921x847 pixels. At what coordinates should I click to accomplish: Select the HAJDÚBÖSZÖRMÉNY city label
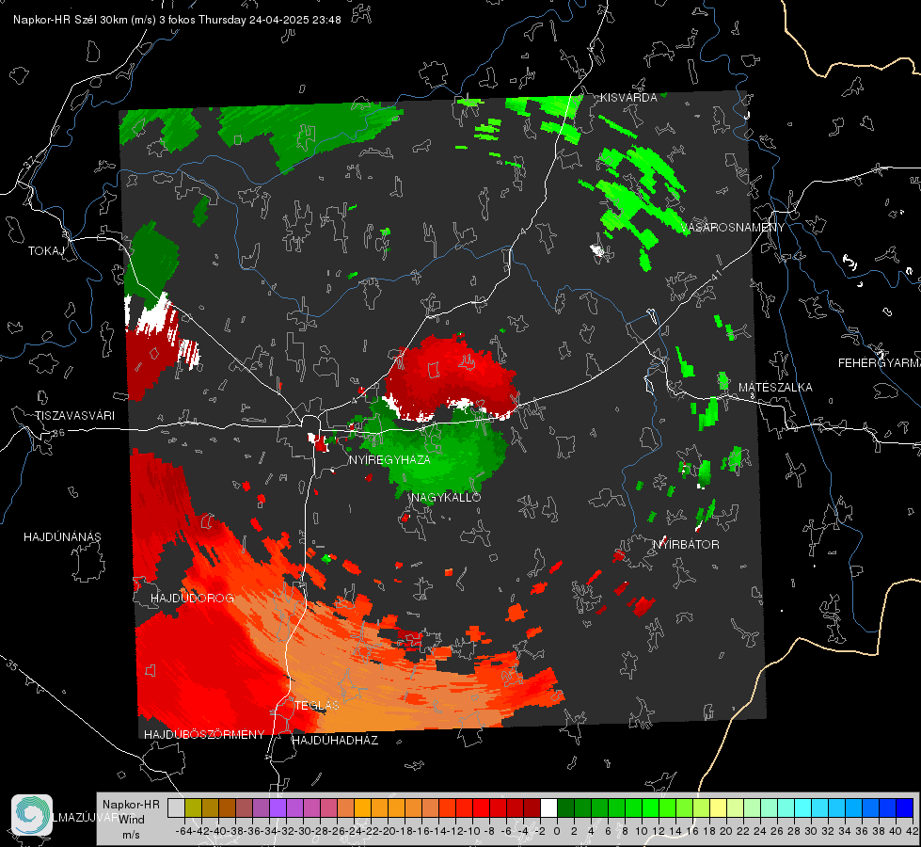[204, 735]
